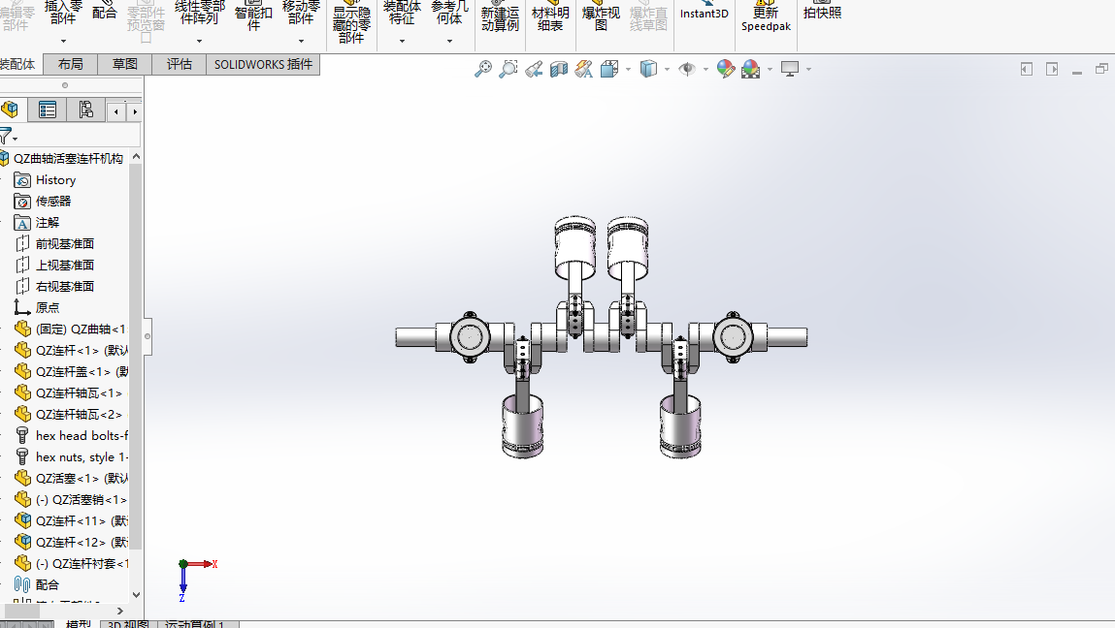
Task: Toggle the Hide/Show Items eye icon
Action: (x=689, y=69)
